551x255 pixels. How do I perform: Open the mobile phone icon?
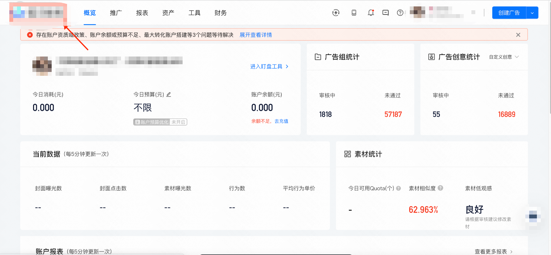click(354, 13)
